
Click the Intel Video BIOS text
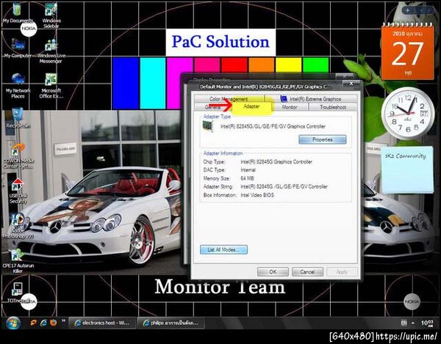coord(257,194)
